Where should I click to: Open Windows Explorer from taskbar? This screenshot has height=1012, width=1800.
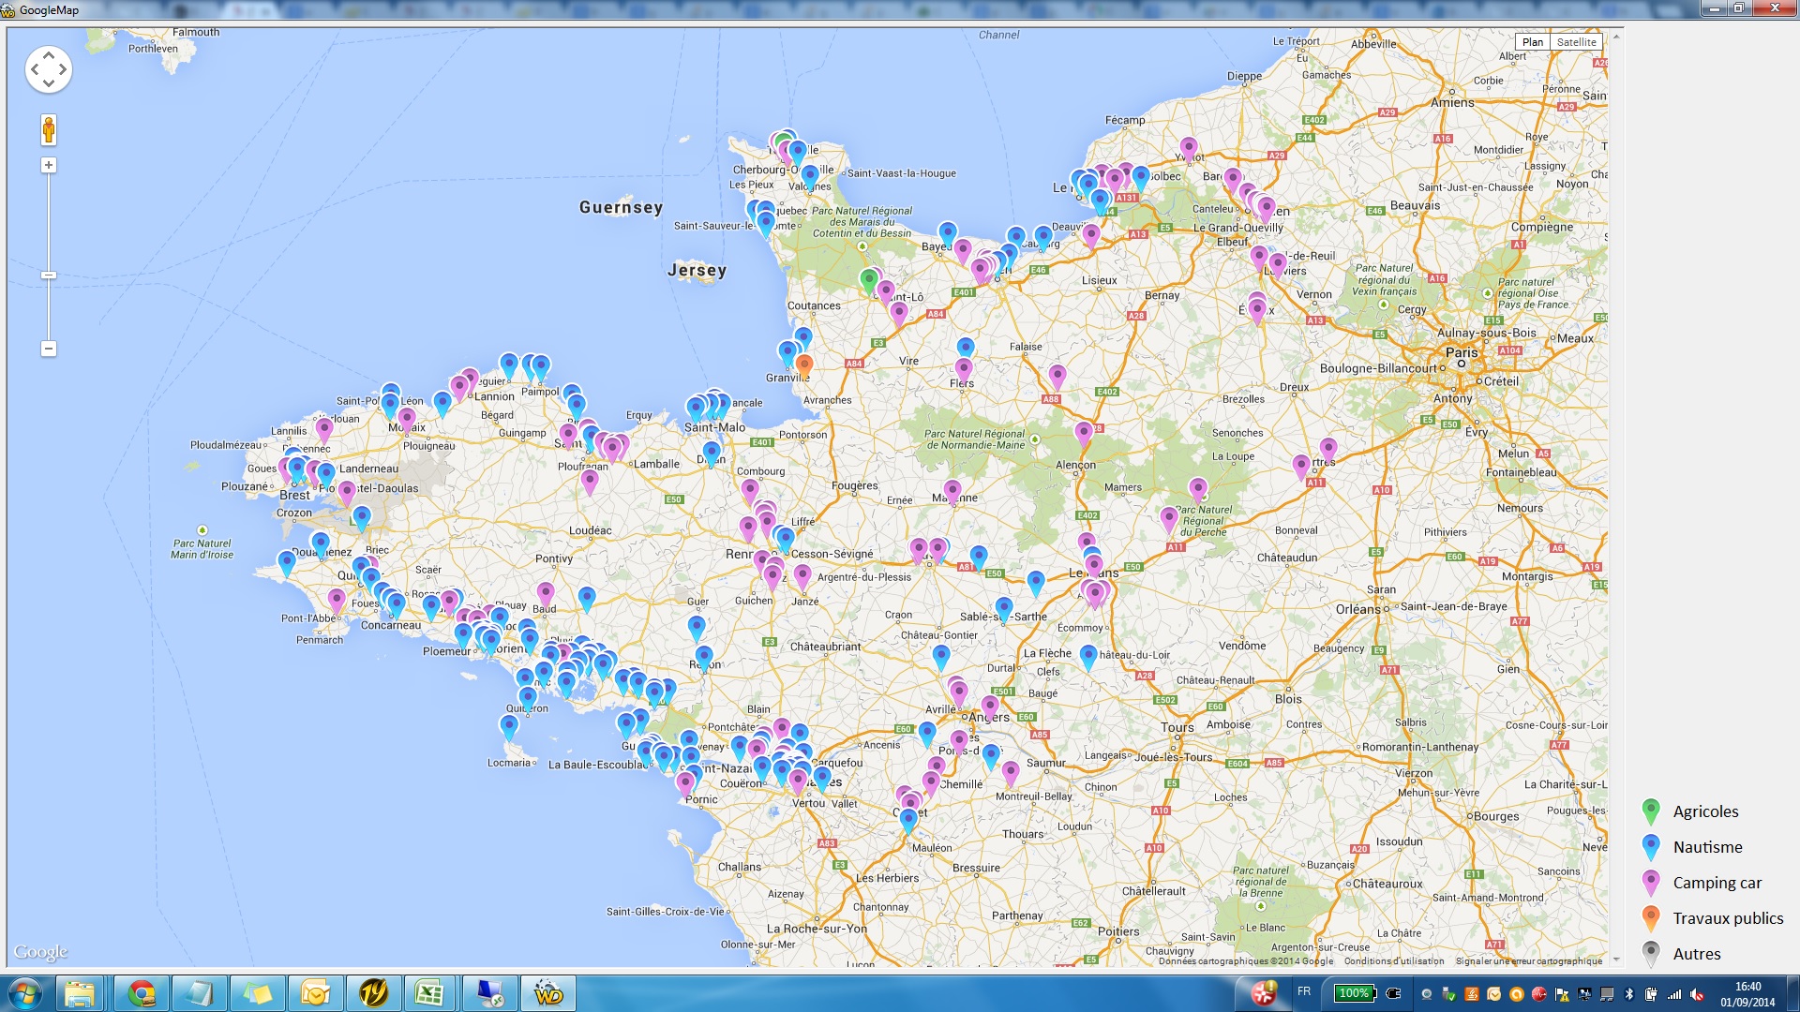click(80, 993)
